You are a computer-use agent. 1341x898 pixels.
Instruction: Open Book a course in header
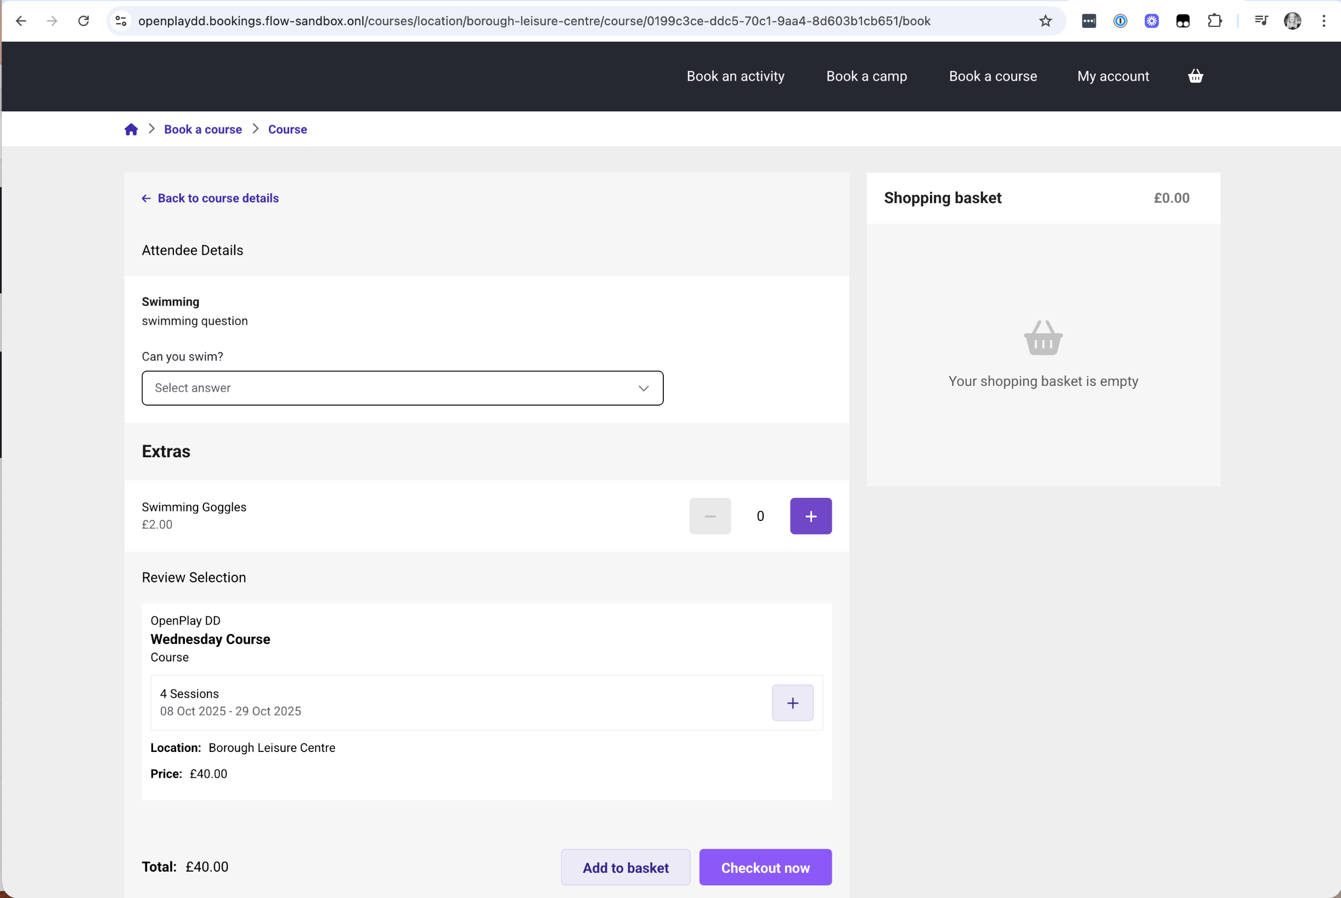pos(993,76)
